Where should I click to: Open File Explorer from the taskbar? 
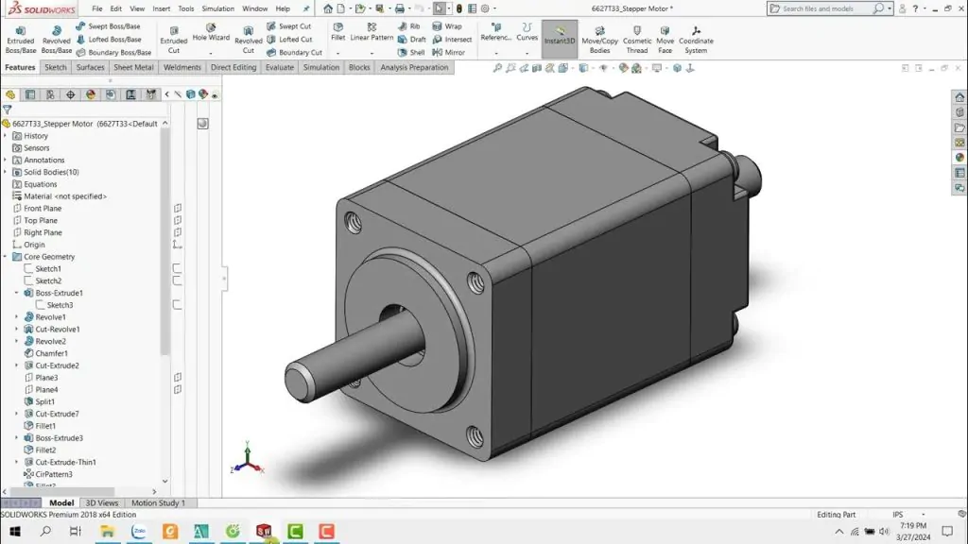tap(108, 531)
